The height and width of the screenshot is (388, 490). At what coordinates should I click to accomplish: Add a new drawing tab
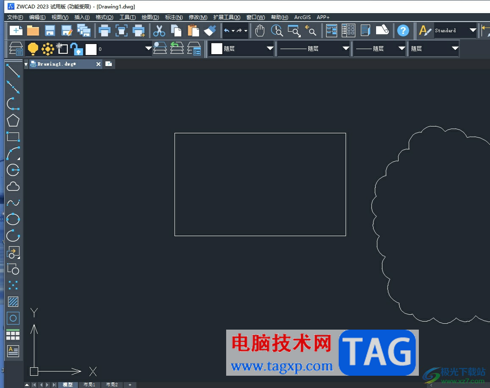click(x=108, y=63)
